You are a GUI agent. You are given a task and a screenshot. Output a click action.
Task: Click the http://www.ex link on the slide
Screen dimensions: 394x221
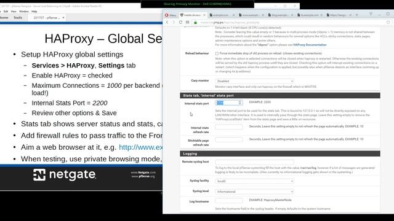coord(141,147)
